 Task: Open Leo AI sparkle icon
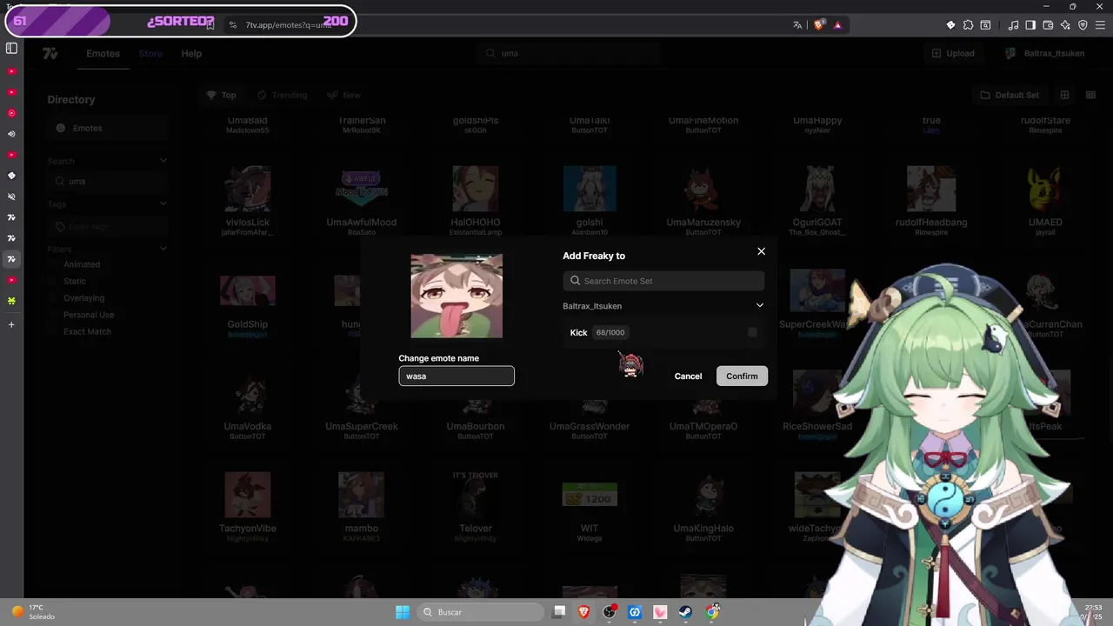tap(1065, 25)
